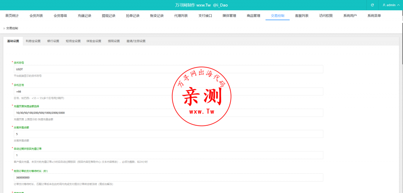Open the 账变记录 page
This screenshot has width=403, height=193.
[x=157, y=16]
